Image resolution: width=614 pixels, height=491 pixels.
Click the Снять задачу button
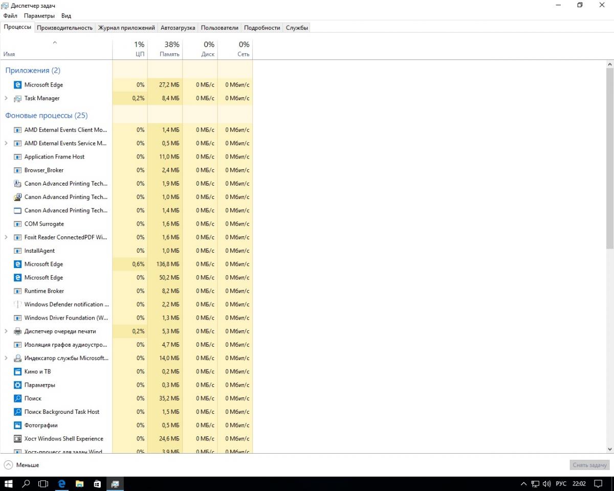590,465
